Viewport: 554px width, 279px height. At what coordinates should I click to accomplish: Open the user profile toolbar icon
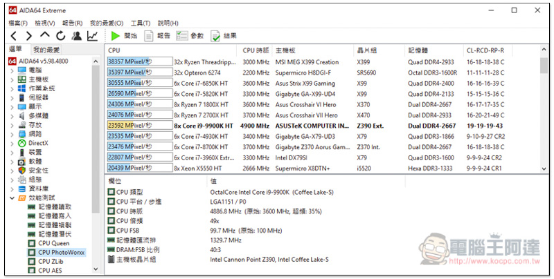coord(77,36)
